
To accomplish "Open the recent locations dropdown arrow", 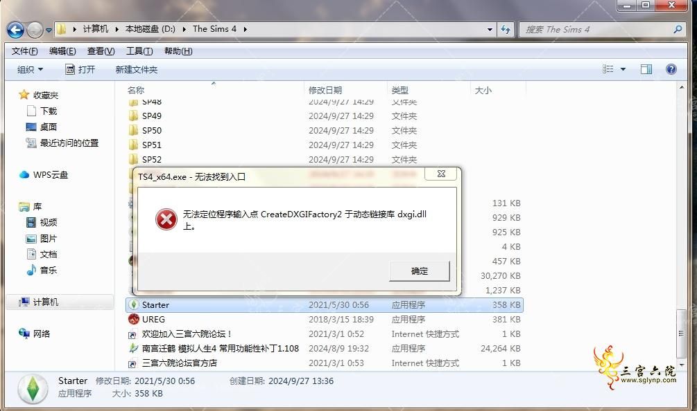I will [x=49, y=30].
